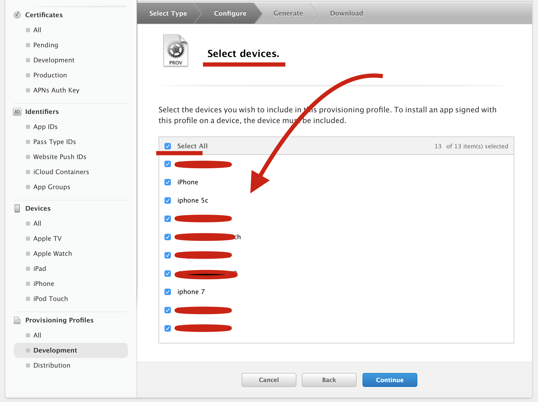
Task: Toggle the first device checkbox below Select All
Action: (x=168, y=164)
